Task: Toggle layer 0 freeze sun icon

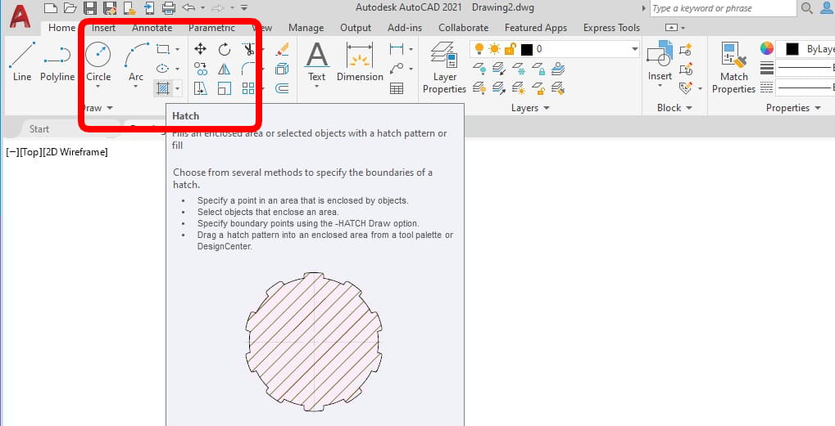Action: [x=495, y=49]
